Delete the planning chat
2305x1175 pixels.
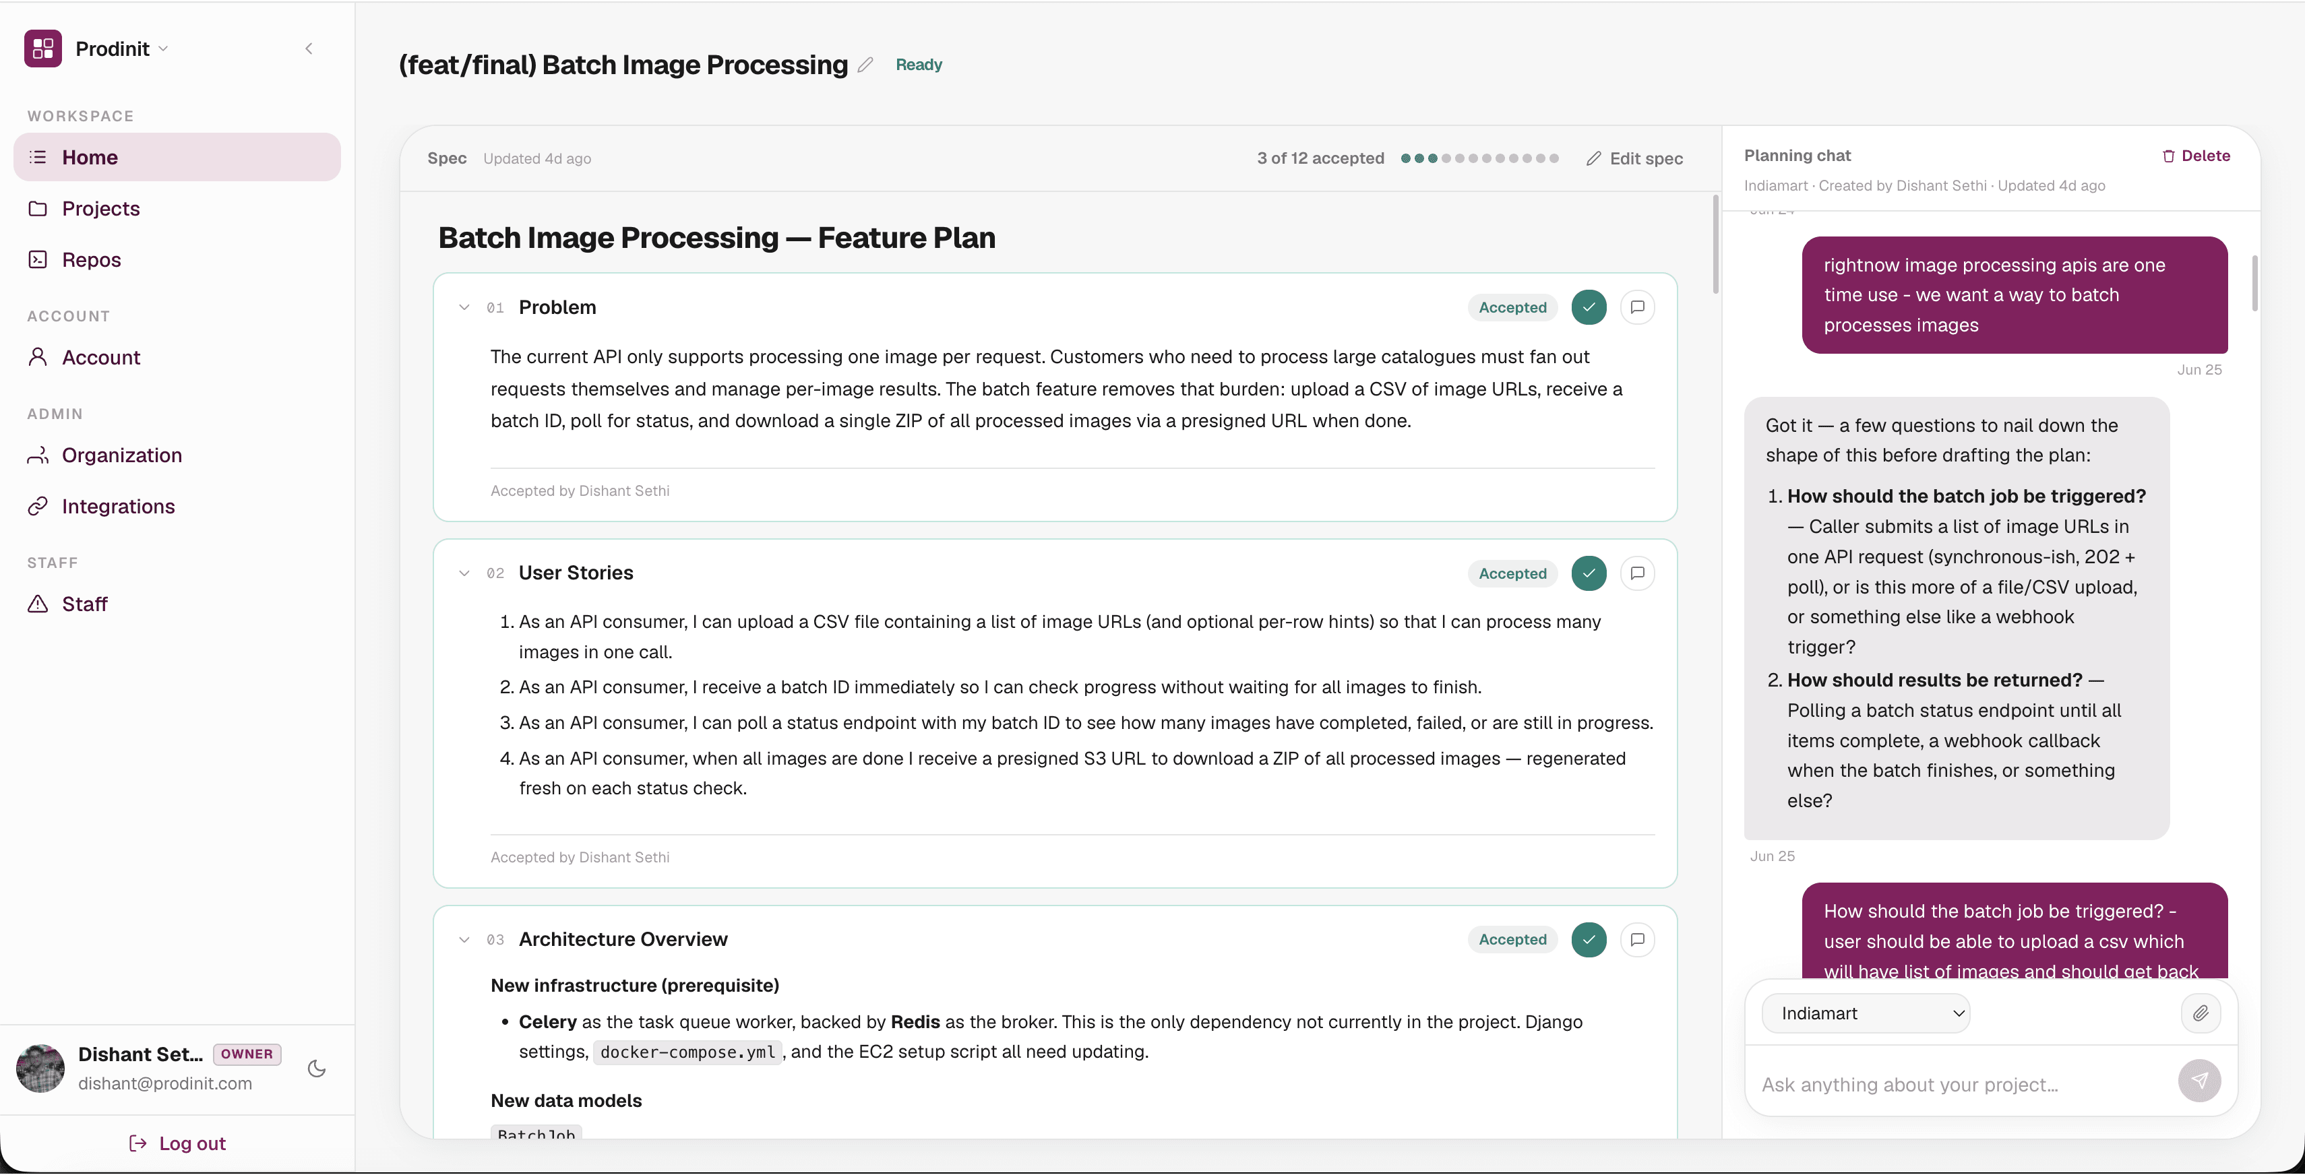point(2196,156)
